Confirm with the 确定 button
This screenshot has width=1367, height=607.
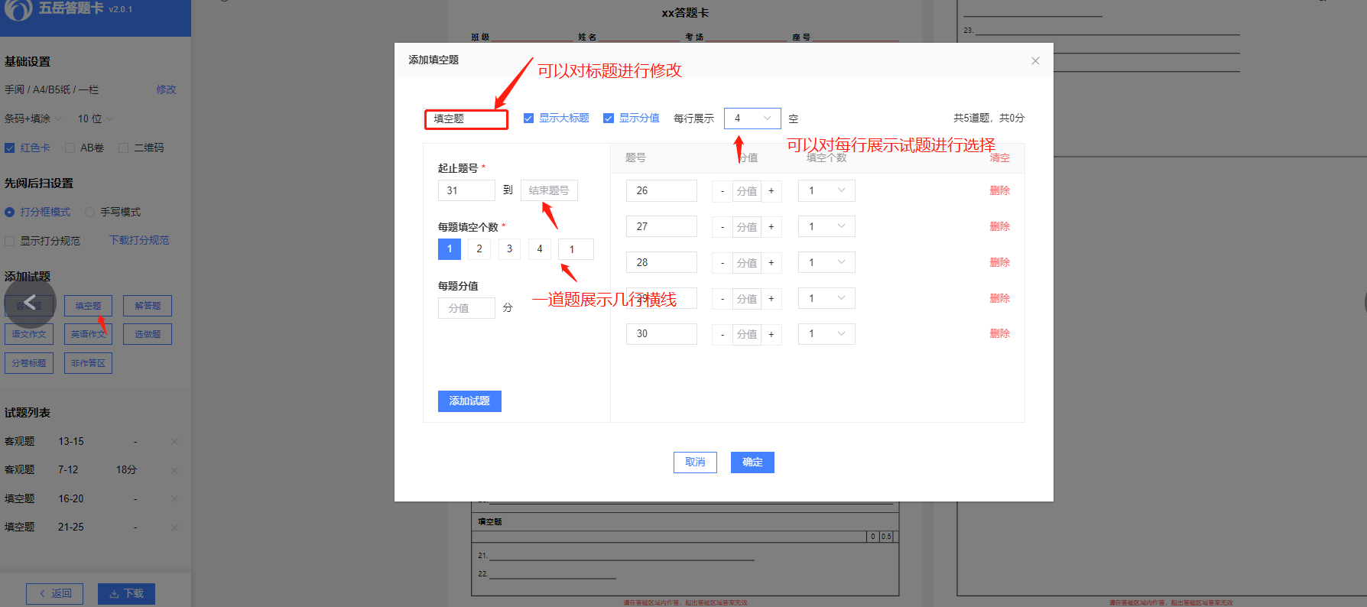pyautogui.click(x=752, y=463)
